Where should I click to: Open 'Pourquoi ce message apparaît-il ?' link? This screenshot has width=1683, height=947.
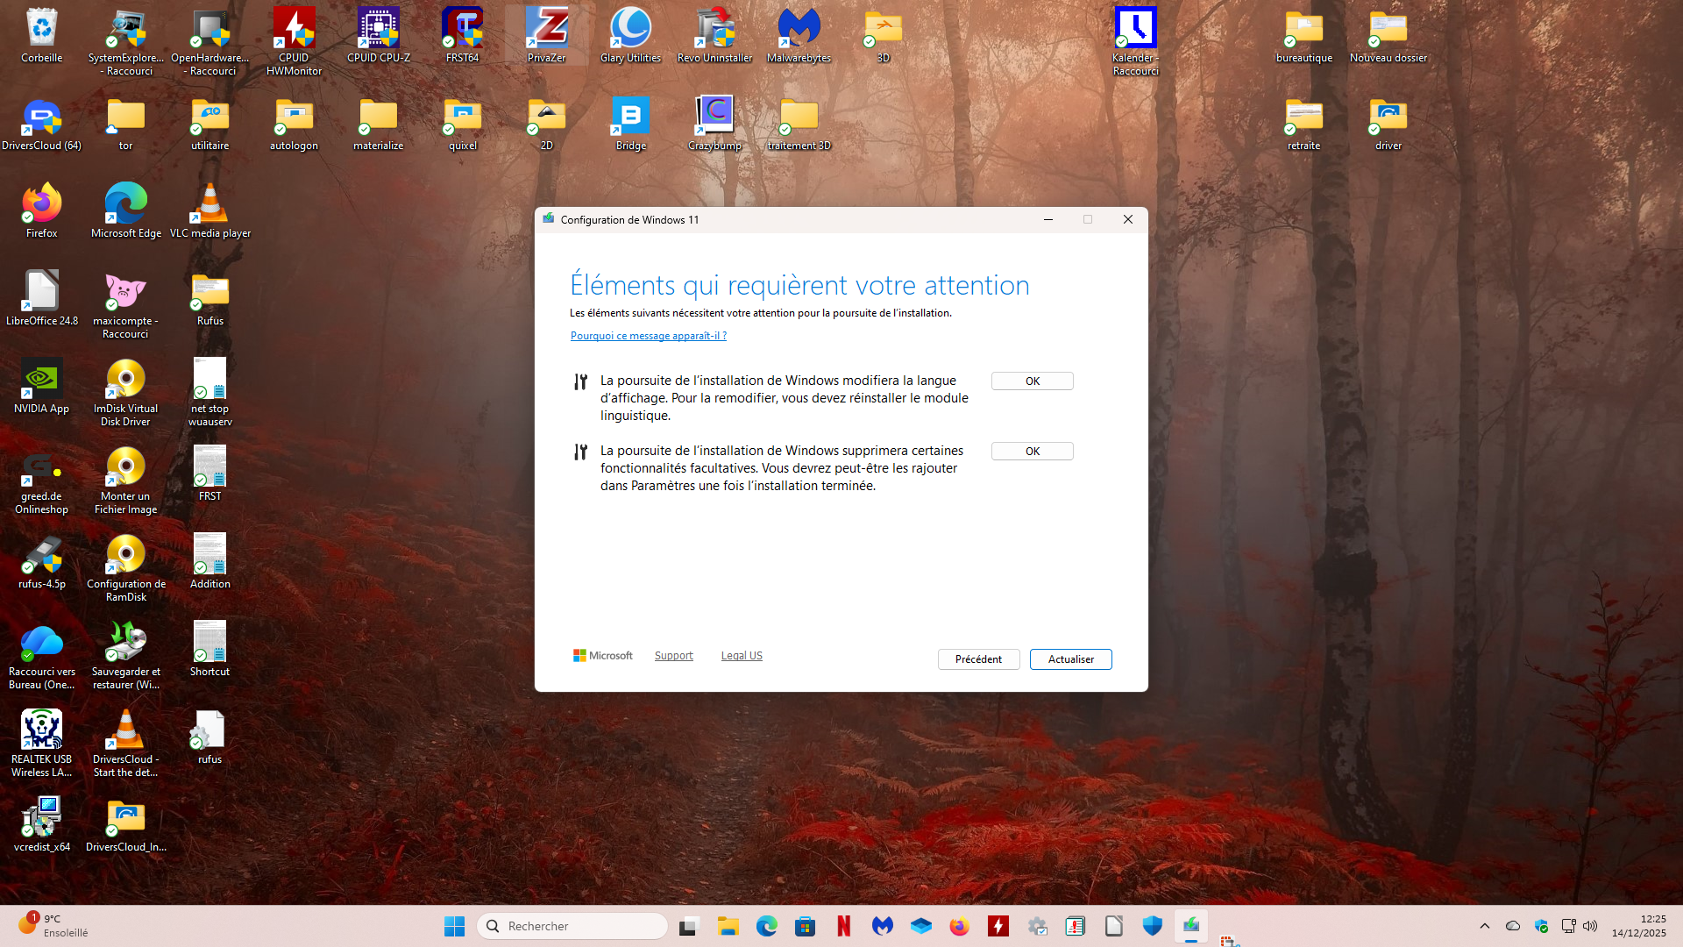pyautogui.click(x=648, y=336)
